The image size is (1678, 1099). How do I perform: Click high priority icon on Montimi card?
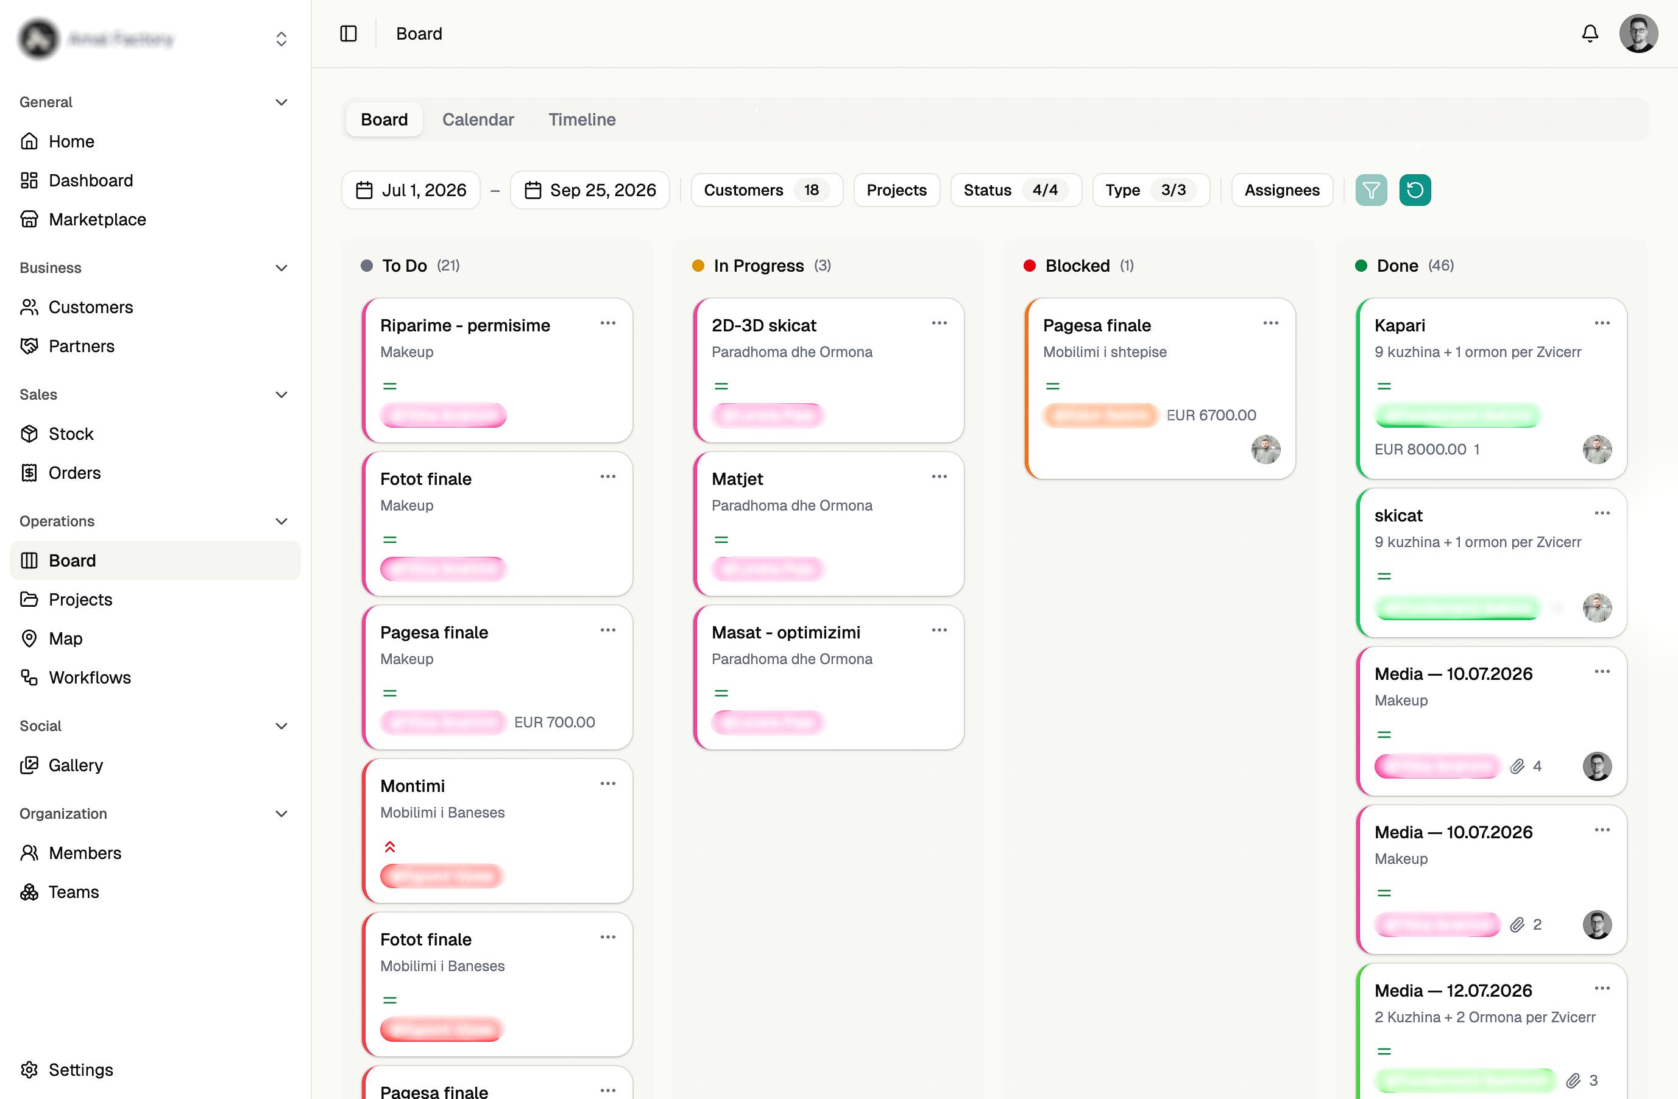[390, 847]
